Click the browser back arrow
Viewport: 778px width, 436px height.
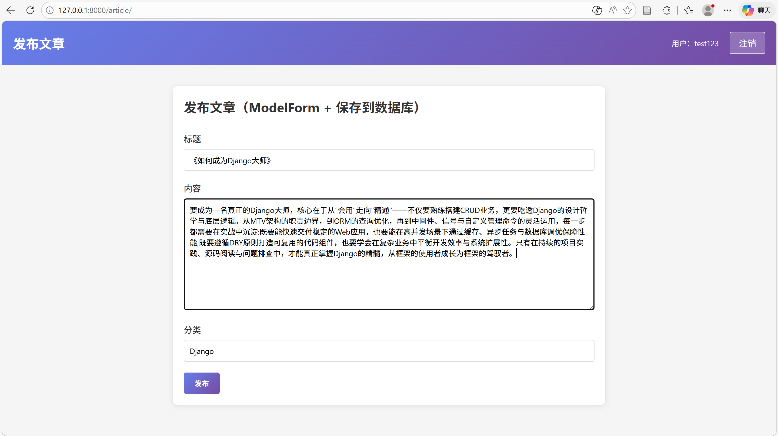tap(11, 10)
